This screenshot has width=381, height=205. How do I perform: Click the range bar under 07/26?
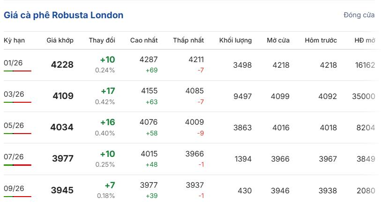[x=17, y=165]
